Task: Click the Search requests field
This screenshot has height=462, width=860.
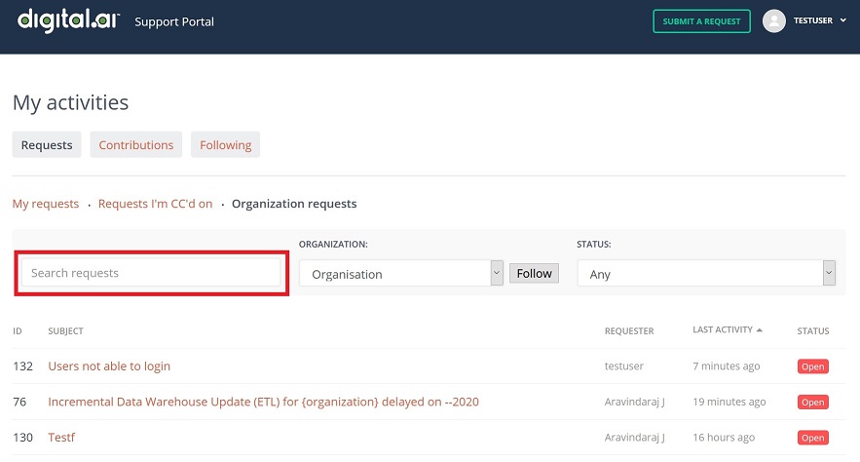Action: [151, 273]
